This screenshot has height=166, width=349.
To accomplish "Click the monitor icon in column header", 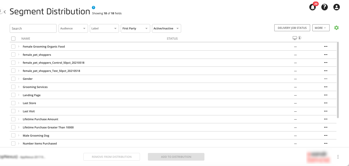I will point(295,38).
